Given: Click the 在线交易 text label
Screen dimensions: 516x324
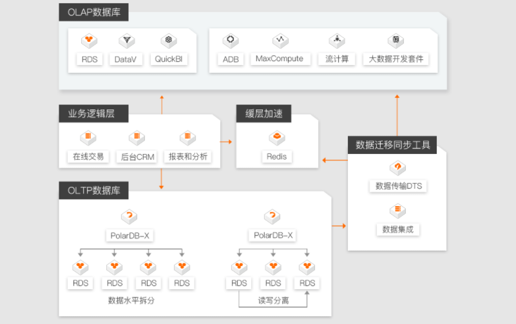Looking at the screenshot, I should click(x=88, y=157).
